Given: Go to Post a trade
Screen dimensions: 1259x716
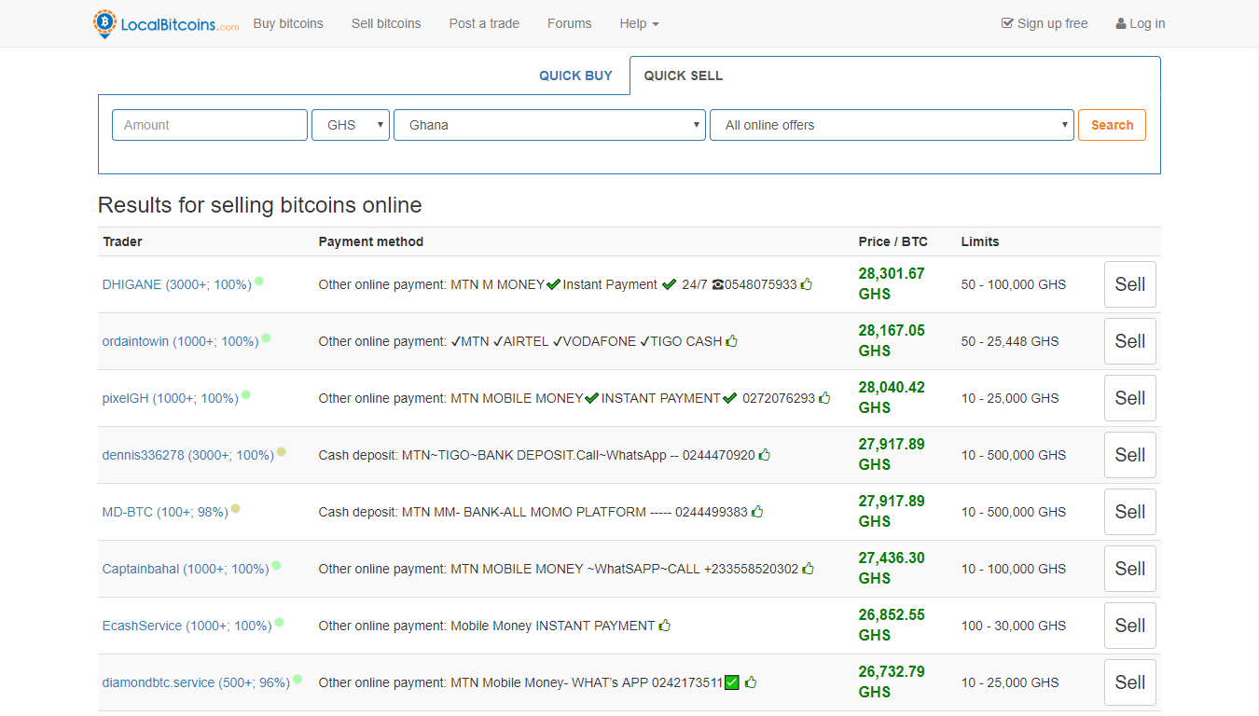Looking at the screenshot, I should point(484,23).
